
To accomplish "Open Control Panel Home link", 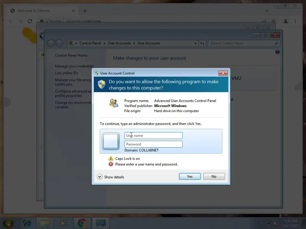I will click(x=71, y=55).
